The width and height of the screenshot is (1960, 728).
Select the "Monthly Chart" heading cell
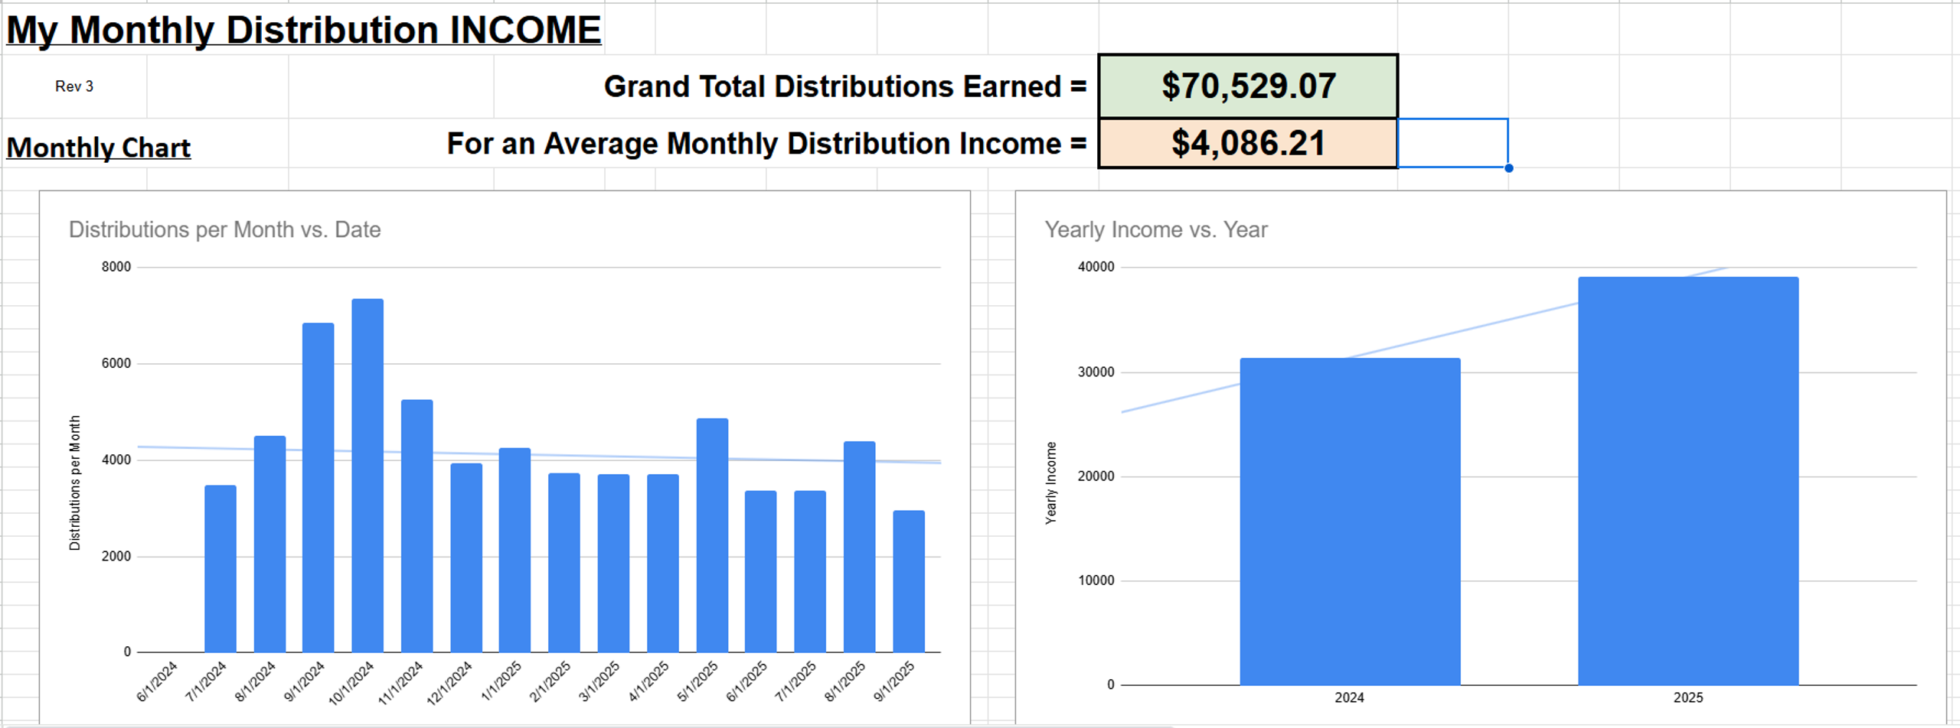pyautogui.click(x=99, y=148)
